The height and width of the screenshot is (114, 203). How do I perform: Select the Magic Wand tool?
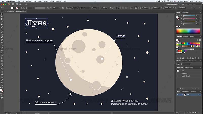click(x=2, y=19)
